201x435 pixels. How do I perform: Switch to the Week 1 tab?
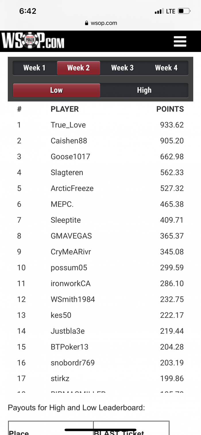[34, 68]
